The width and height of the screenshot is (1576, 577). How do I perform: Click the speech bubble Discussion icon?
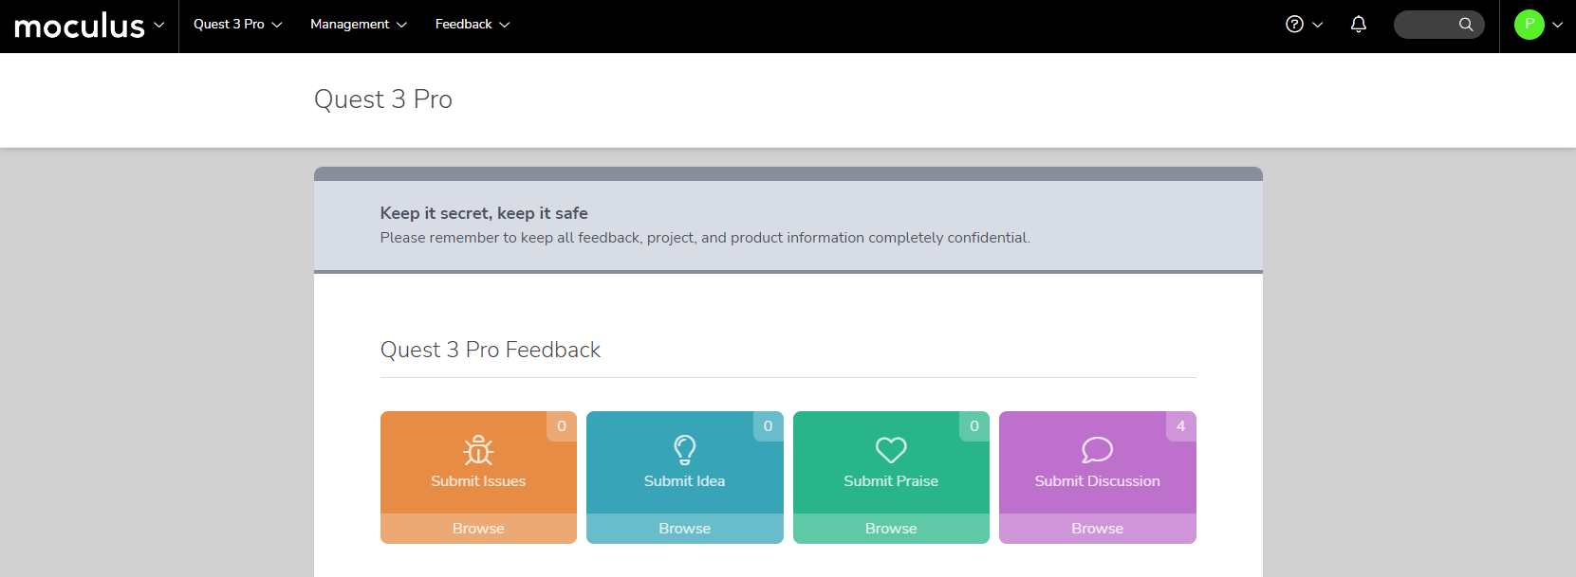1097,449
